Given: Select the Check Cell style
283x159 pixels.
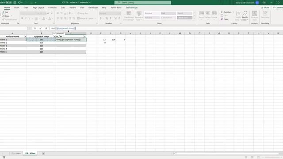Looking at the screenshot, I should tap(185, 18).
